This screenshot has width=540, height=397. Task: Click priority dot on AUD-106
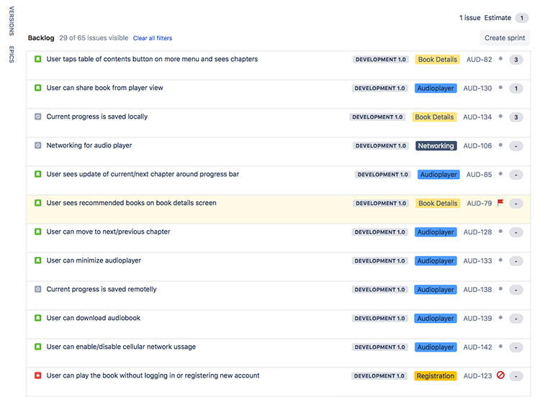500,145
